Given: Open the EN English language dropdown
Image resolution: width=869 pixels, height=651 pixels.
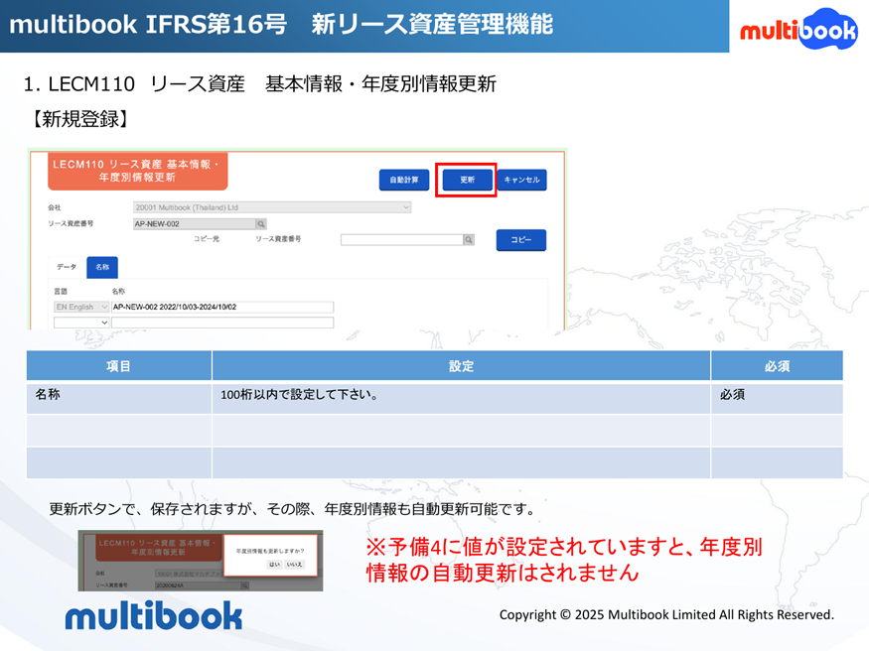Looking at the screenshot, I should [80, 307].
